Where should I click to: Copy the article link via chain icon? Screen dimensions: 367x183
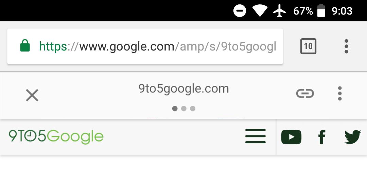(305, 94)
